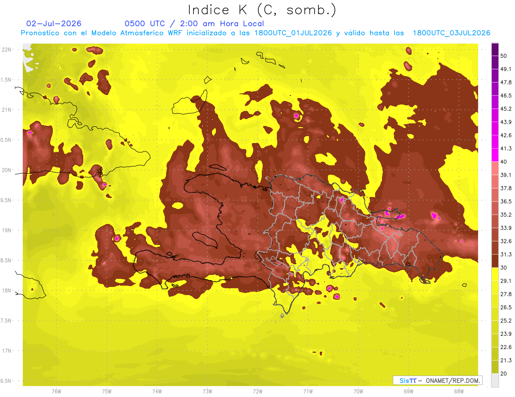The width and height of the screenshot is (515, 397).
Task: Click the legend value "20"
Action: [x=504, y=374]
